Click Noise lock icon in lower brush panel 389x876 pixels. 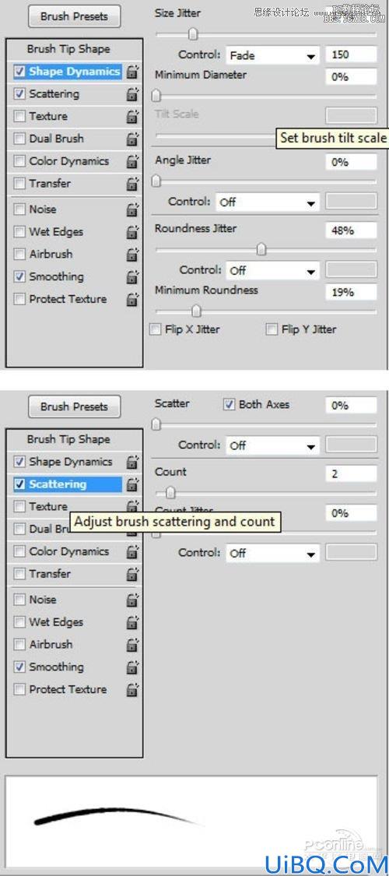click(x=132, y=600)
